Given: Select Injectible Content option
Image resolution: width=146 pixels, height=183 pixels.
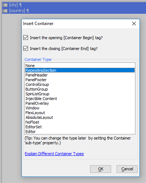Looking at the screenshot, I should 80,99.
